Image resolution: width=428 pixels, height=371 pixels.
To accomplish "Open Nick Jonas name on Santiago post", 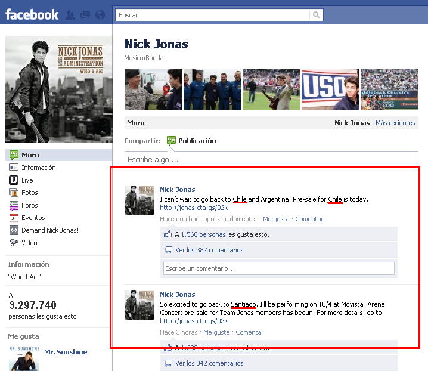I will click(x=178, y=295).
